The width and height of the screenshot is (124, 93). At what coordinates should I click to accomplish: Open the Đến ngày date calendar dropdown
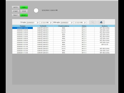click(72, 22)
